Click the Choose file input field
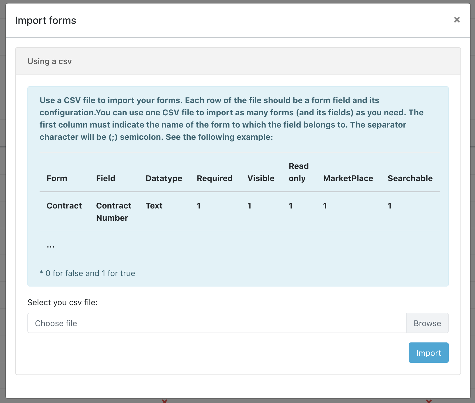 pyautogui.click(x=217, y=323)
